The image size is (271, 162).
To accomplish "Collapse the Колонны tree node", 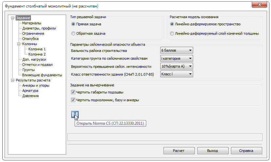I will coord(18,44).
